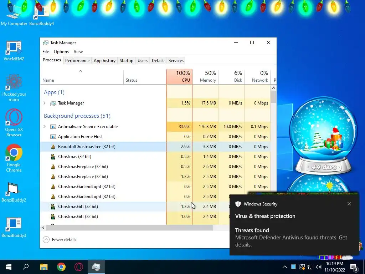The width and height of the screenshot is (365, 274).
Task: Click the vertical scrollbar up arrow
Action: (273, 88)
